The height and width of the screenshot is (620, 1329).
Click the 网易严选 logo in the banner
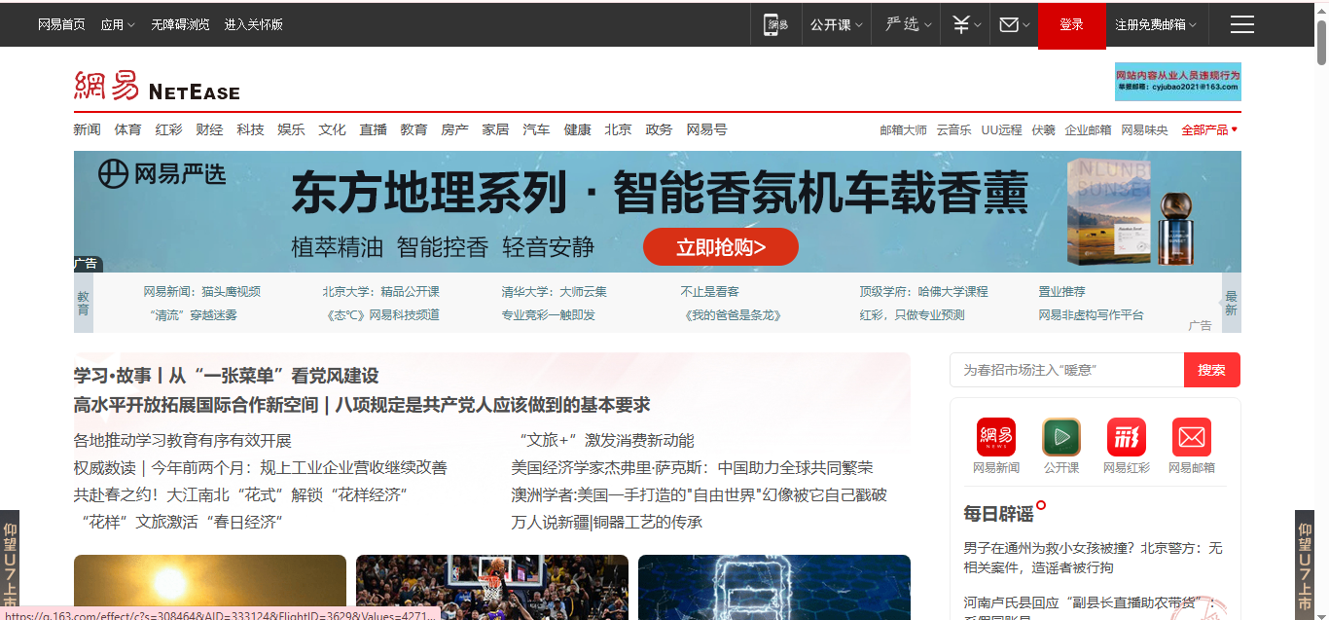pos(162,174)
